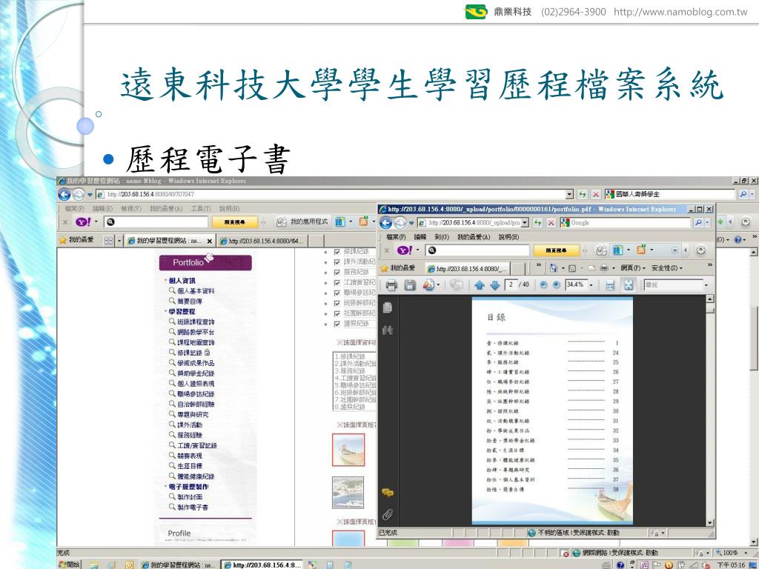Collapse the 個人資訊 section in Portfolio menu

165,281
